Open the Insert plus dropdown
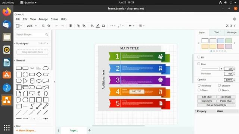Screen dimensions: 239x134 point(131,26)
